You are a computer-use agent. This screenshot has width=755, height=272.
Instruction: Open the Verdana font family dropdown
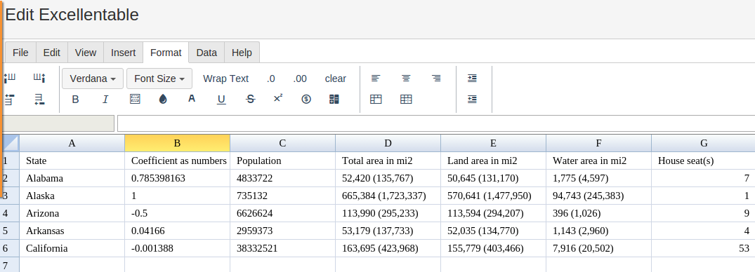tap(93, 79)
